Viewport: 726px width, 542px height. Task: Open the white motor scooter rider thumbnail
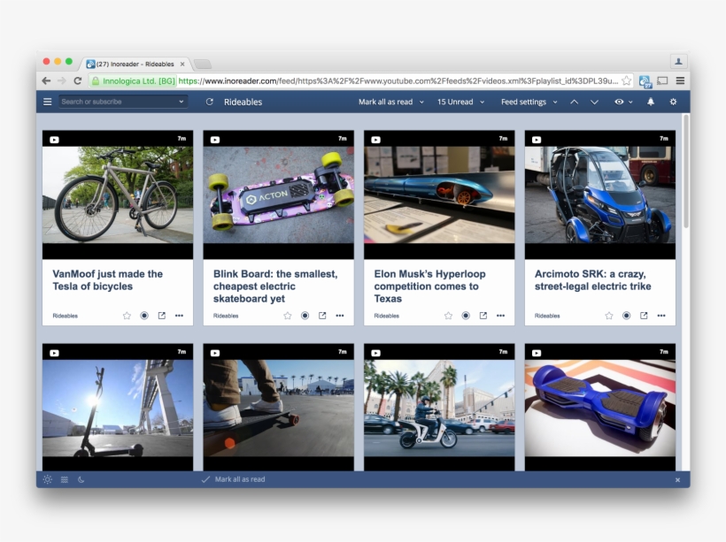pyautogui.click(x=439, y=408)
